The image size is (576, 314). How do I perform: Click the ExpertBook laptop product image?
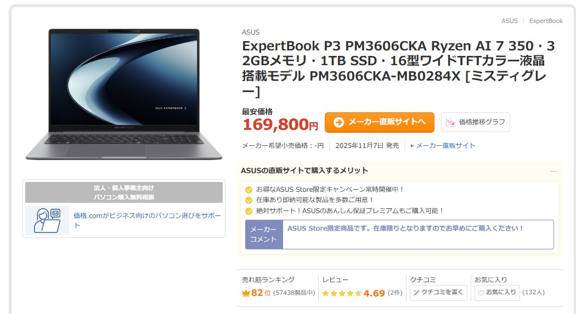pos(124,95)
